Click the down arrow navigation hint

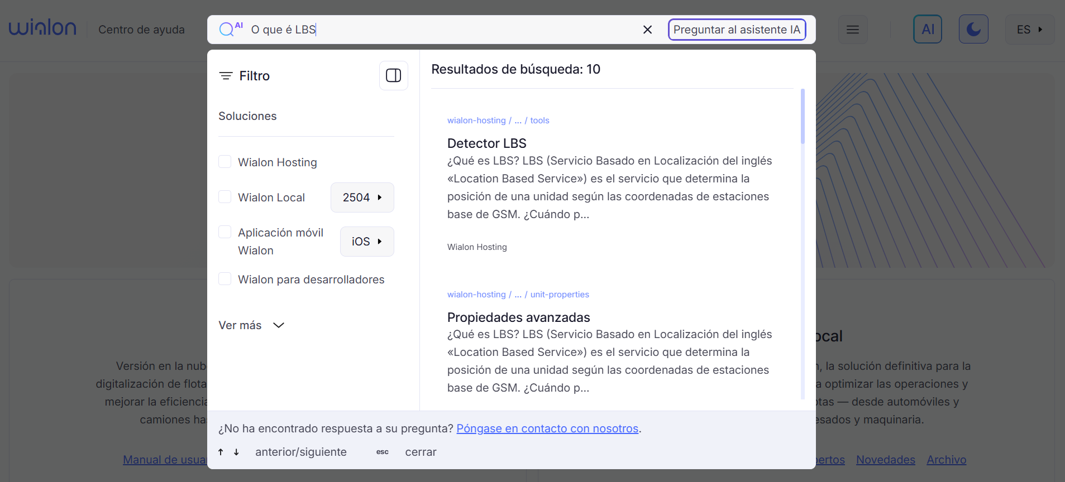point(236,452)
